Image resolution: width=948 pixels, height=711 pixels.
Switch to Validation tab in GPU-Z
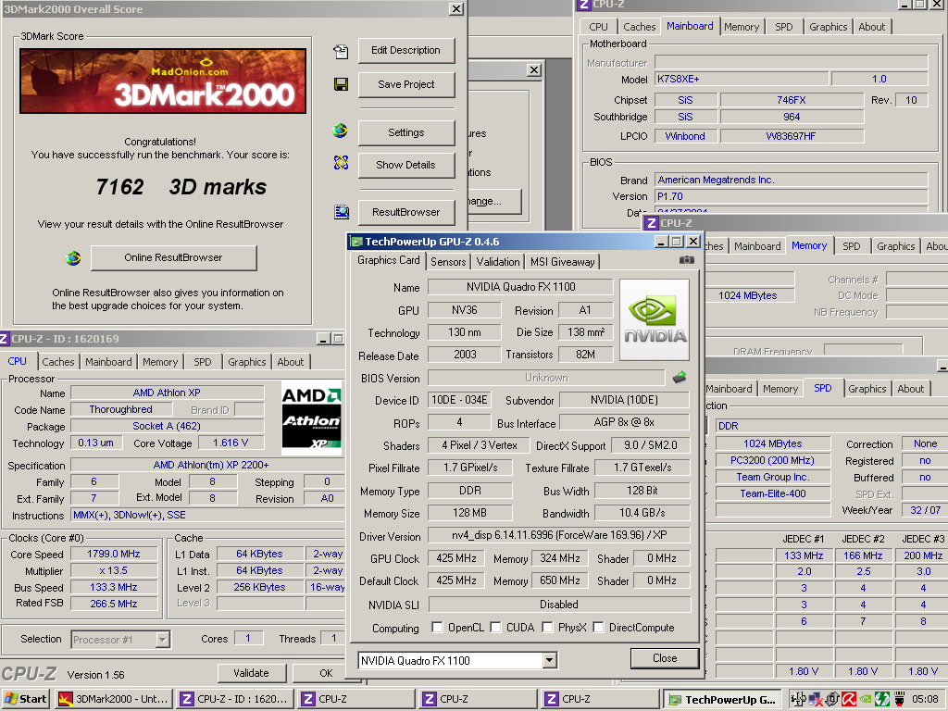(497, 262)
